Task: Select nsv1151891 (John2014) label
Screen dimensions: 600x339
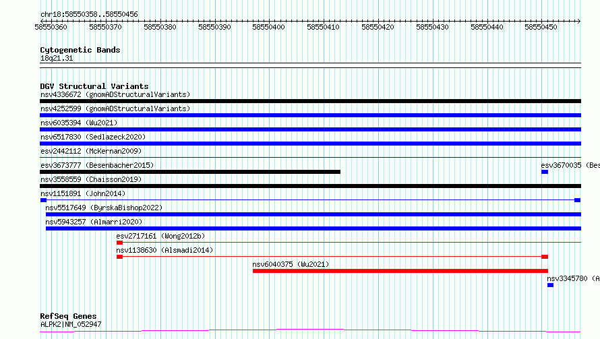Action: (83, 193)
